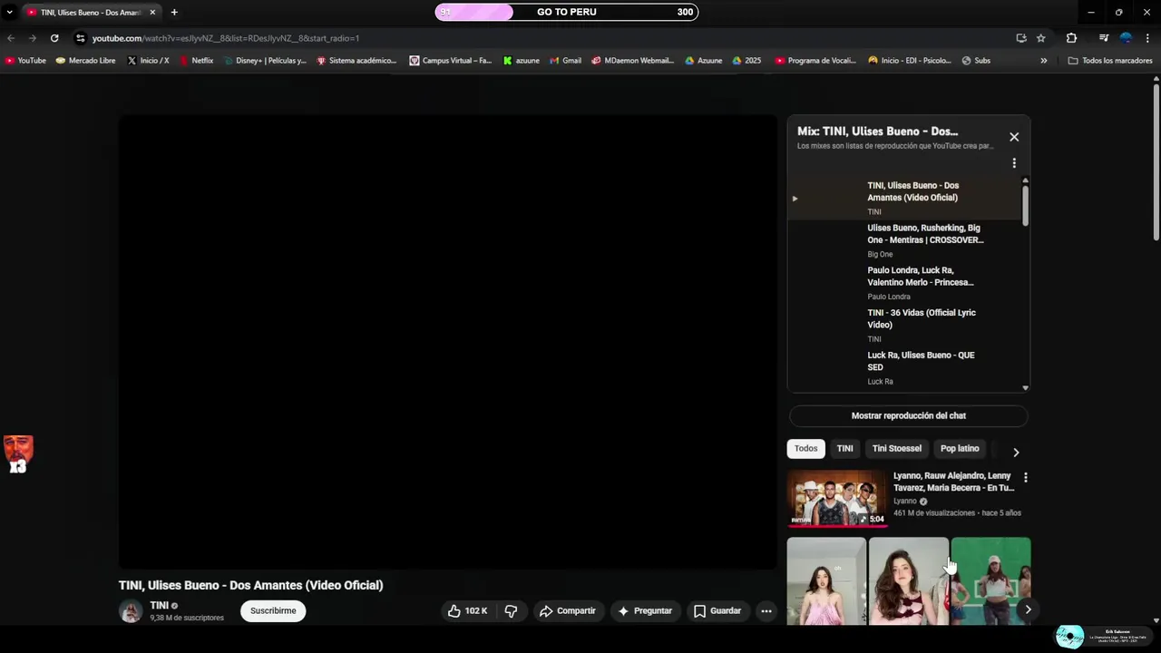Open more video actions with the ellipsis
Viewport: 1161px width, 653px height.
click(x=766, y=611)
